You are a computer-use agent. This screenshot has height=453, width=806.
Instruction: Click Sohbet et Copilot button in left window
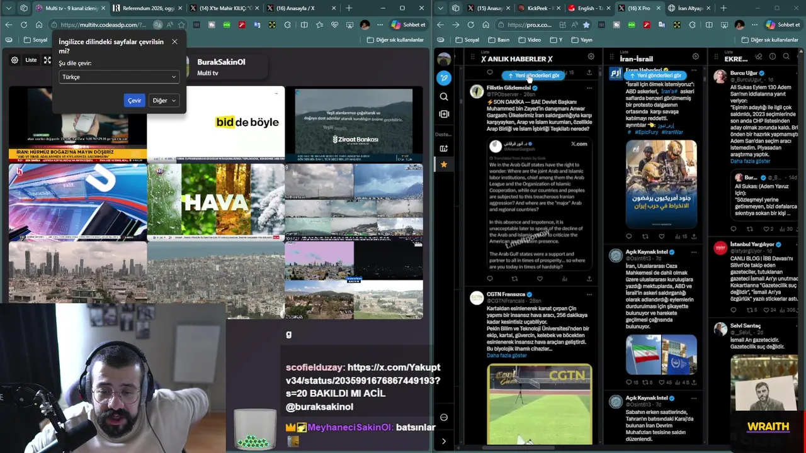(x=408, y=25)
